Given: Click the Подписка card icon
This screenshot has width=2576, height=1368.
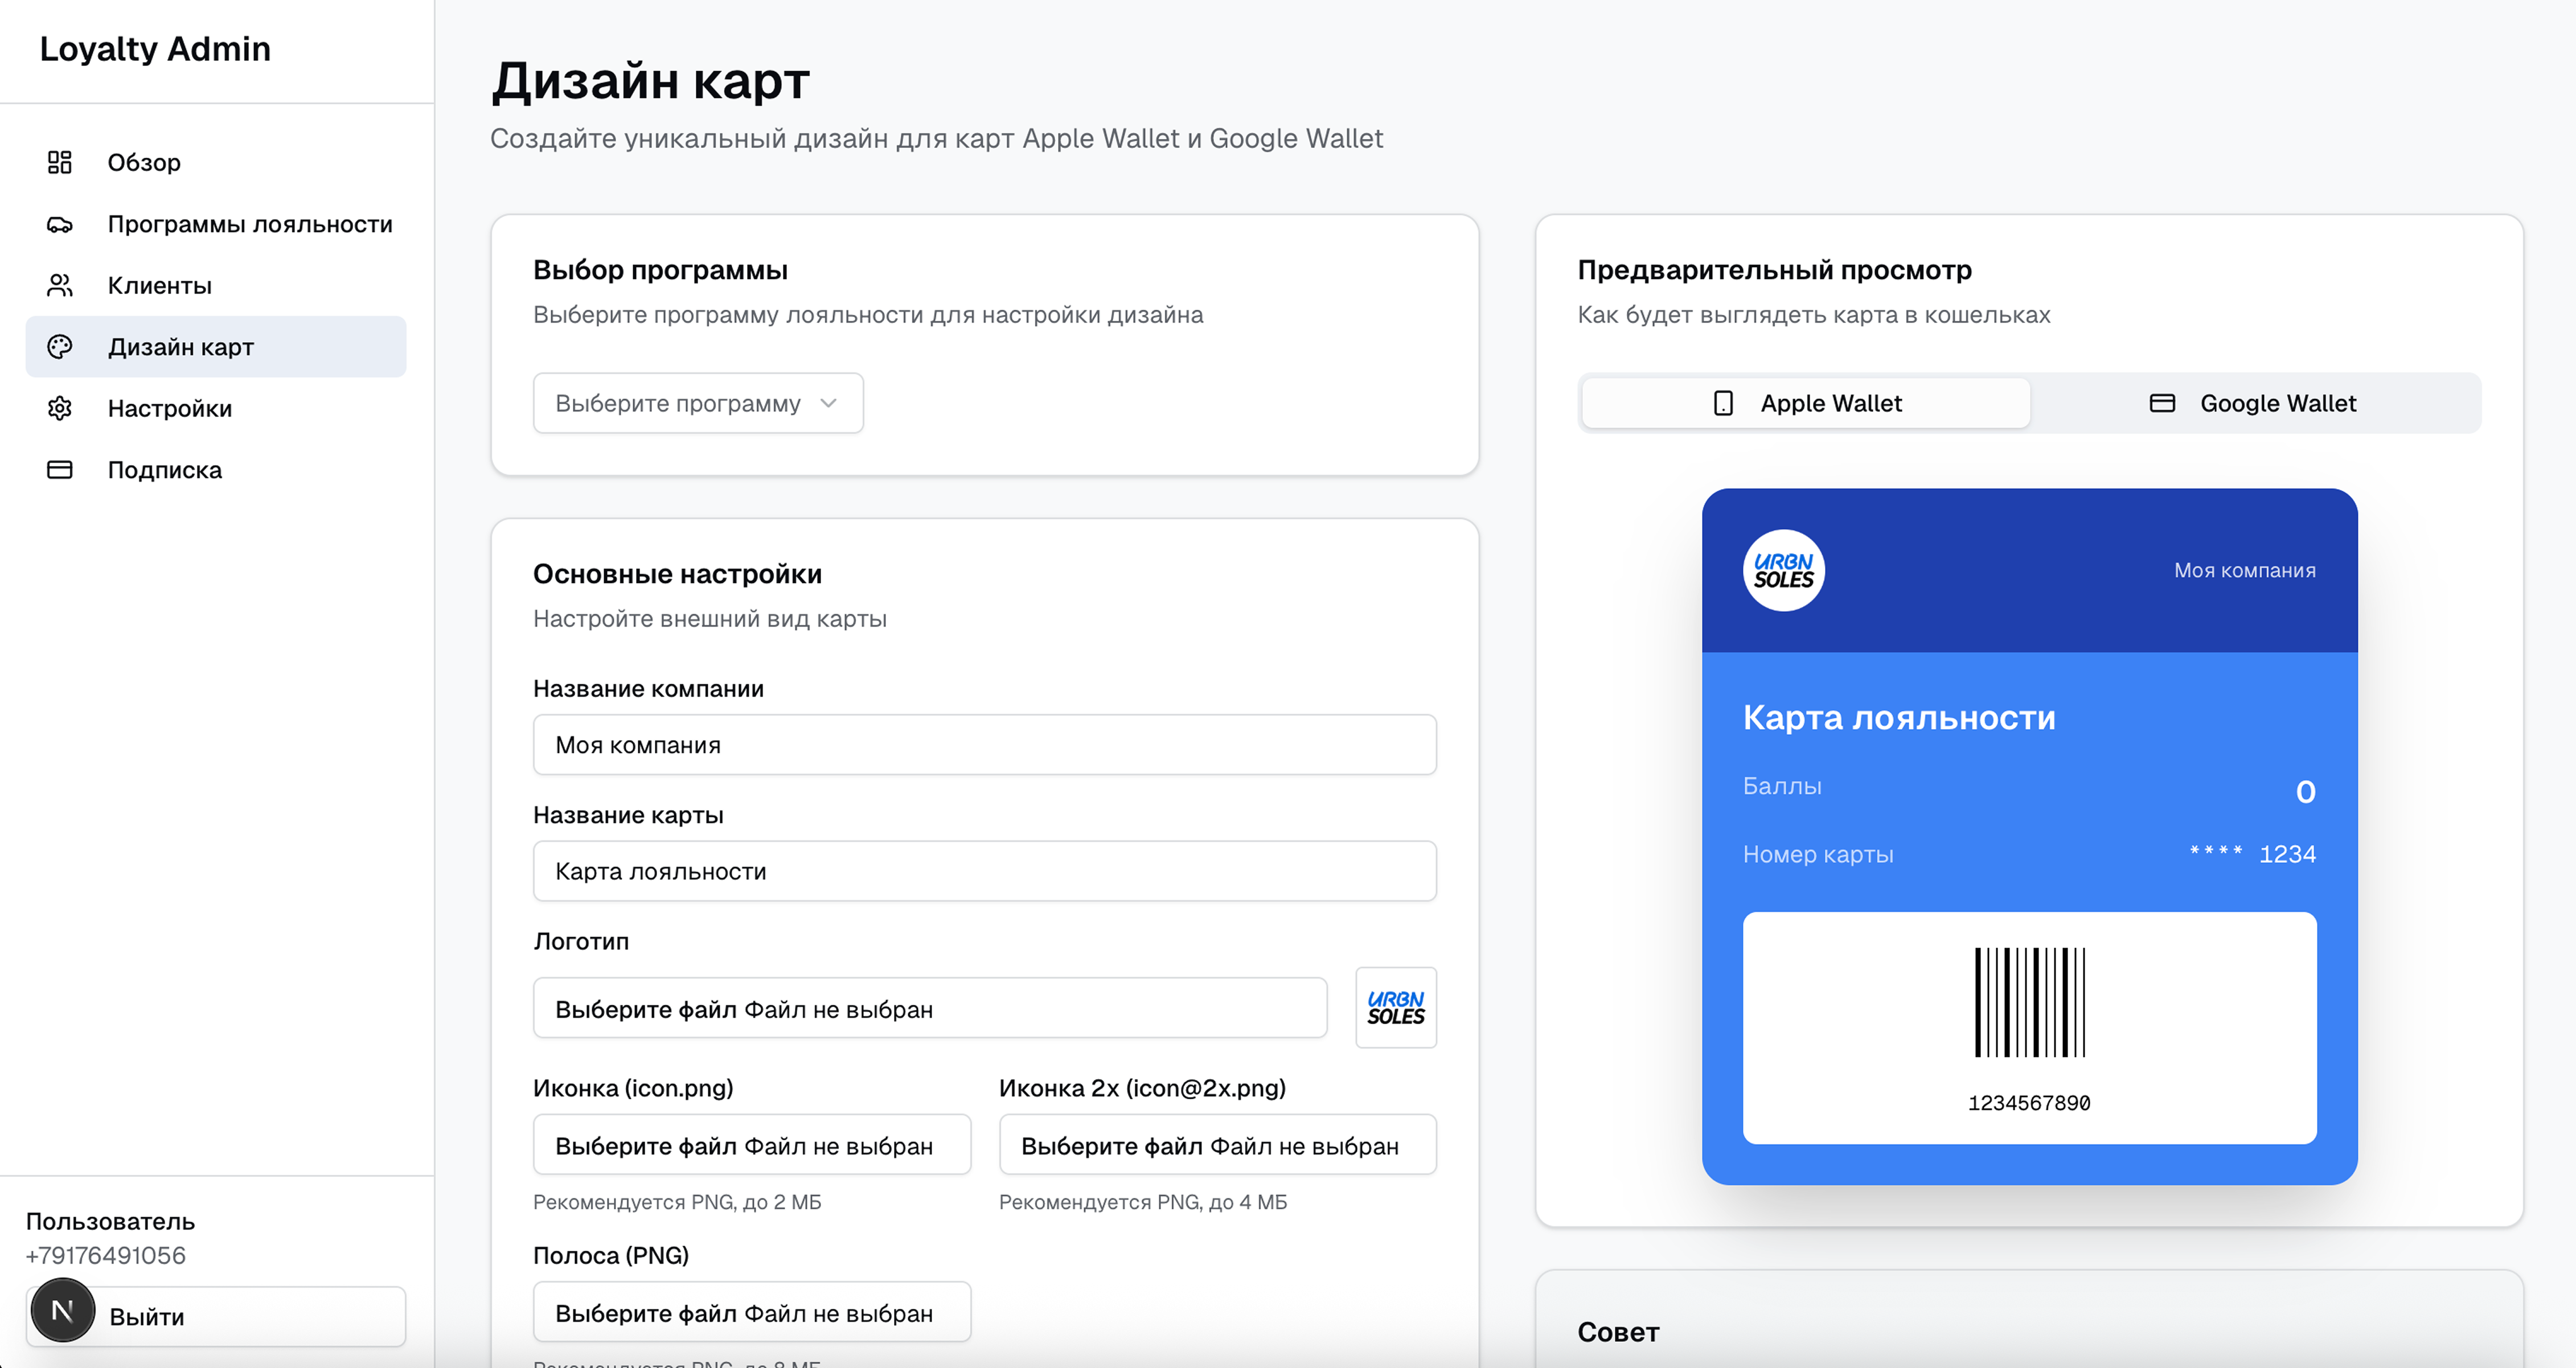Looking at the screenshot, I should [x=60, y=470].
